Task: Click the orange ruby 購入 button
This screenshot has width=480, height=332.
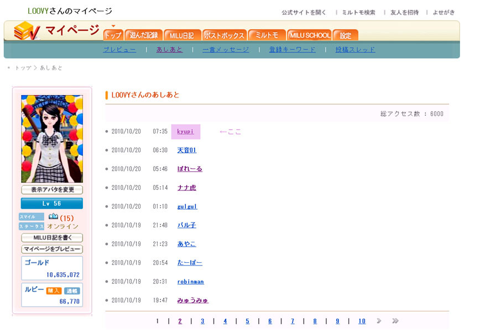Action: pyautogui.click(x=53, y=290)
